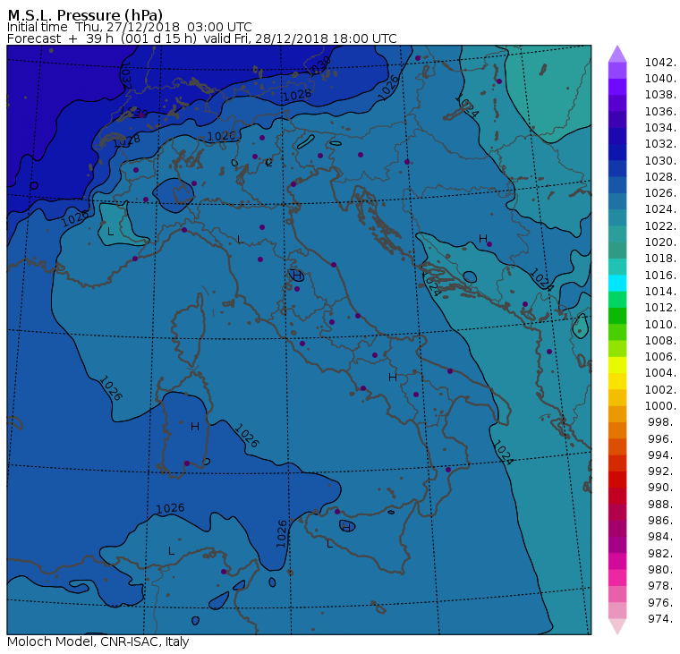The height and width of the screenshot is (654, 680).
Task: Click the 1006. legend value
Action: pos(660,356)
